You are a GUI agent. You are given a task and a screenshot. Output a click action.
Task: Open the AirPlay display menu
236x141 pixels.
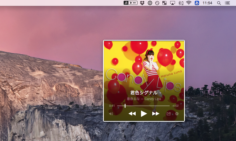coord(173,3)
